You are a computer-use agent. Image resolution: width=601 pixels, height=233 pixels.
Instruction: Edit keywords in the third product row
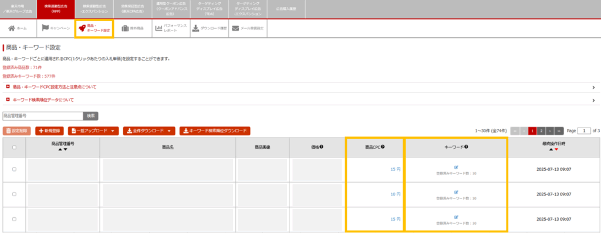(456, 217)
